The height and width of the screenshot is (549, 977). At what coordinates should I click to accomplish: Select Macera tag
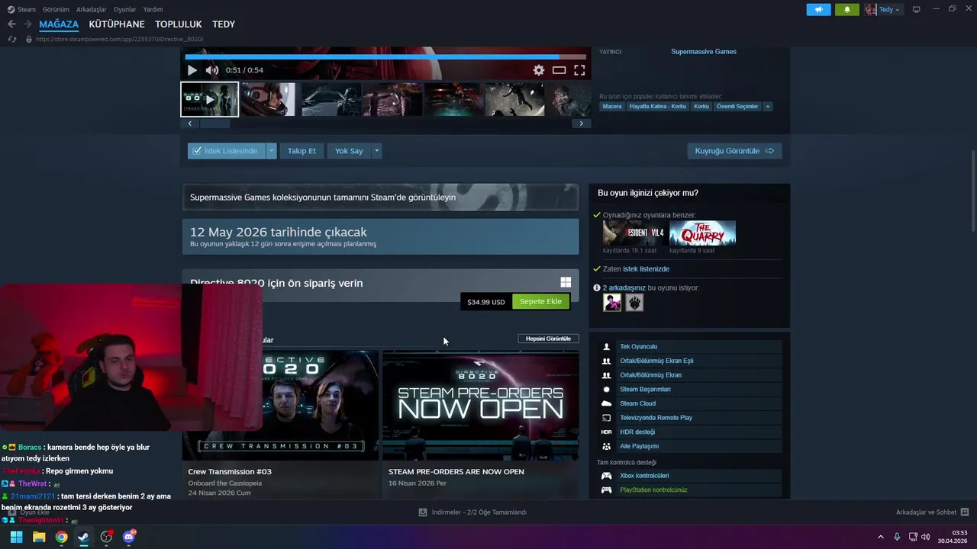click(612, 107)
